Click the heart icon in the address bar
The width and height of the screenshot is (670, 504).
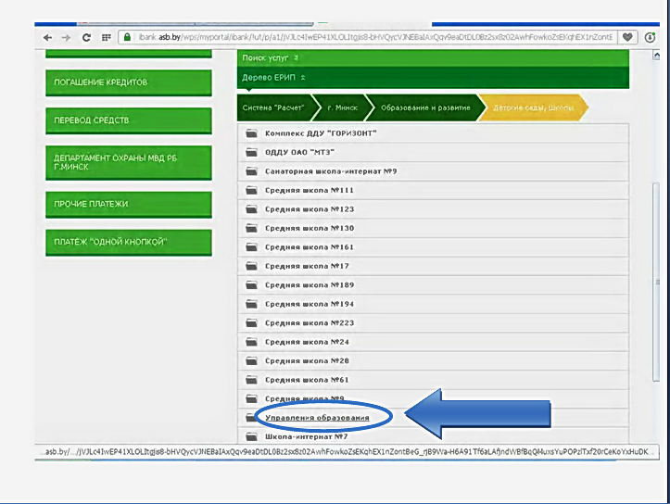pyautogui.click(x=627, y=38)
